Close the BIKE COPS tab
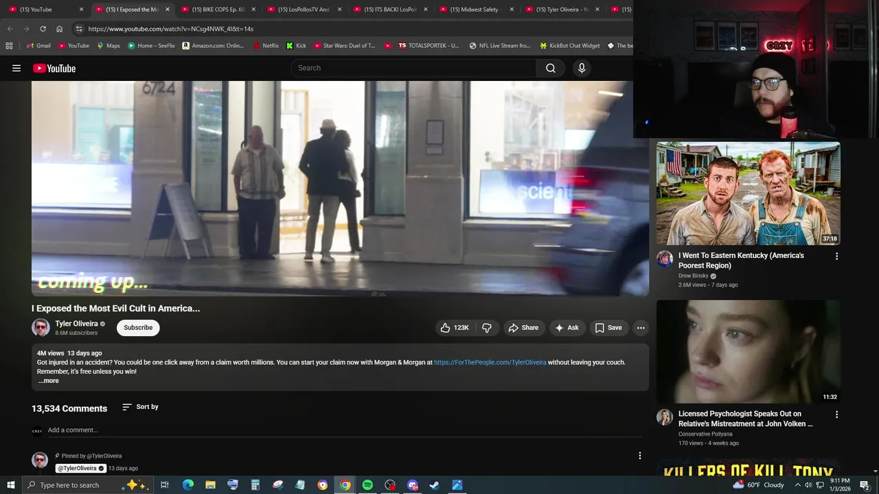This screenshot has height=494, width=879. (253, 10)
